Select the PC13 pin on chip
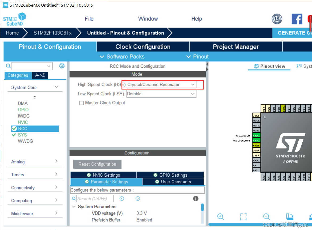 (256, 121)
